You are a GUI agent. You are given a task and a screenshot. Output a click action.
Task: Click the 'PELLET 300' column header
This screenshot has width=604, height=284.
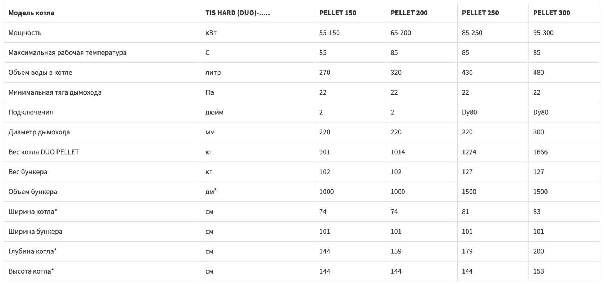pos(552,13)
